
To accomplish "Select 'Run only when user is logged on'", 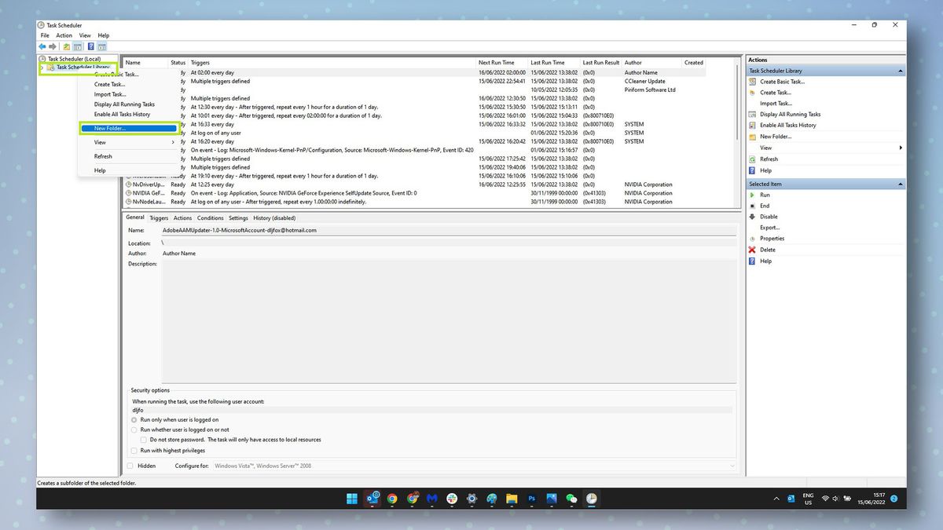I will 134,420.
